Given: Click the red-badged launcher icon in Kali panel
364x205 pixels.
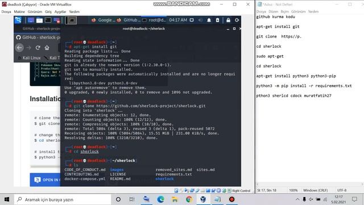Looking at the screenshot, I should 57,20.
